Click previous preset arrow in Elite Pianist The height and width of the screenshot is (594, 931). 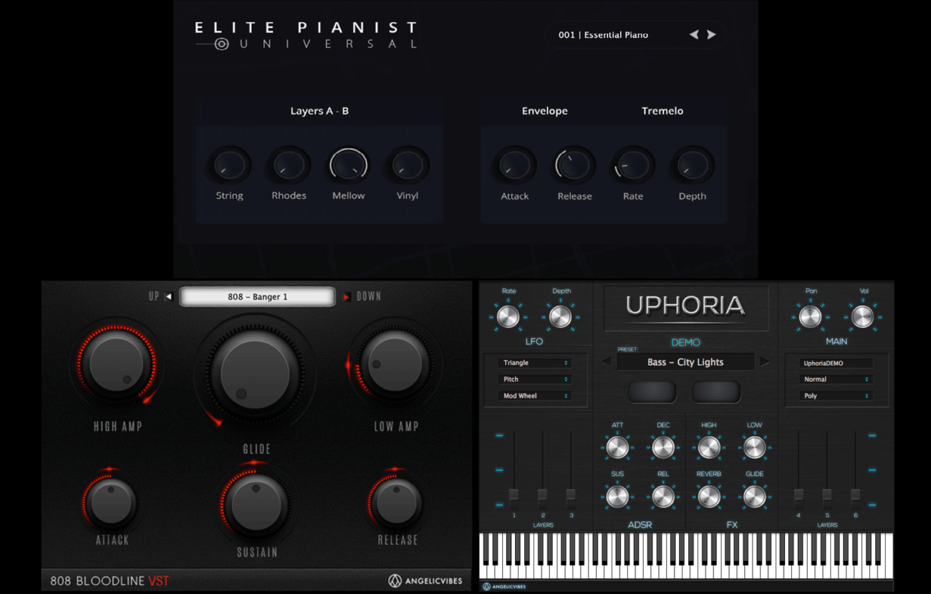[x=693, y=34]
